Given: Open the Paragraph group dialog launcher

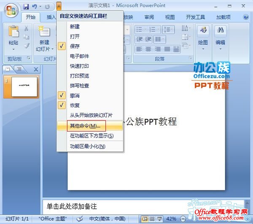Looking at the screenshot, I should [190, 58].
